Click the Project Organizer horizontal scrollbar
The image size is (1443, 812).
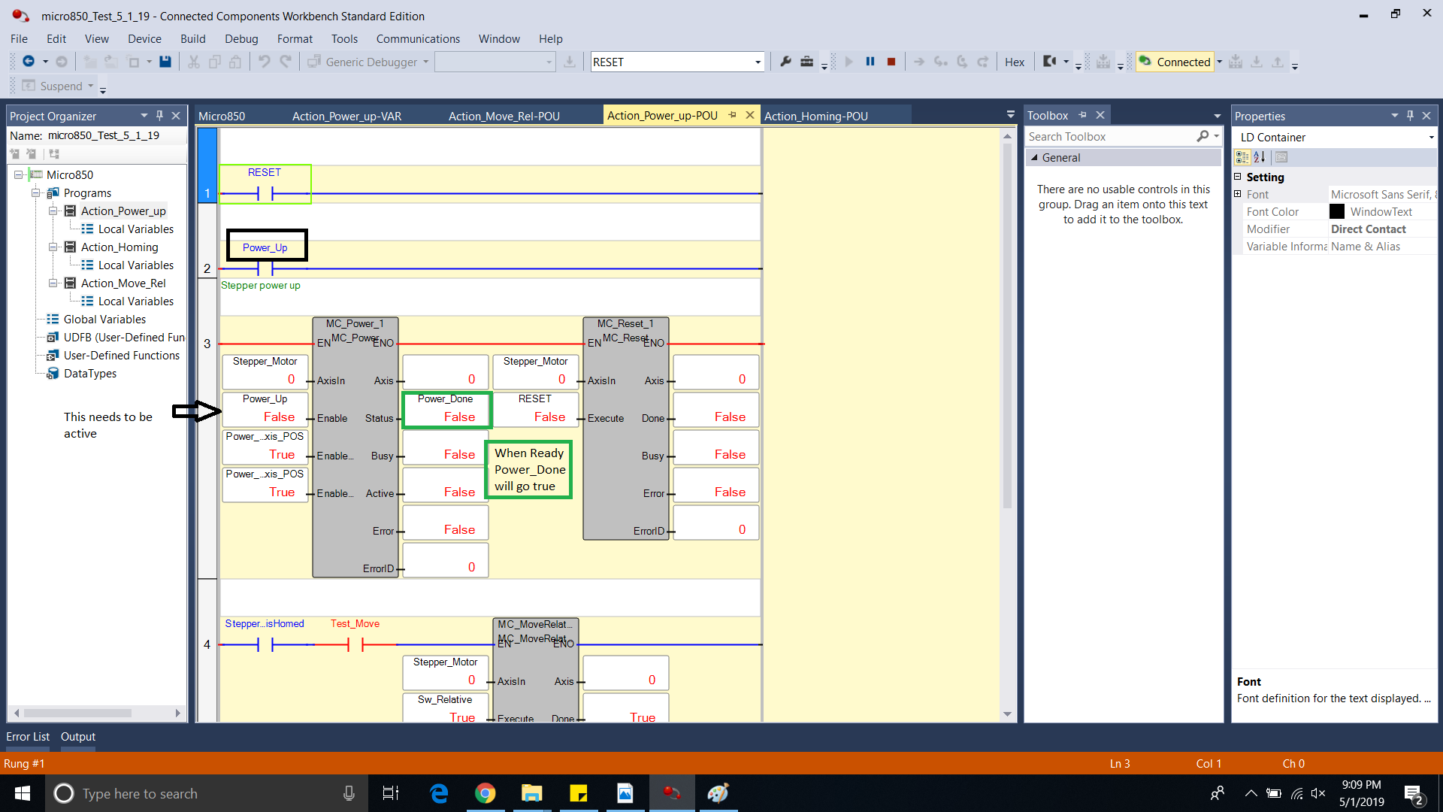77,713
